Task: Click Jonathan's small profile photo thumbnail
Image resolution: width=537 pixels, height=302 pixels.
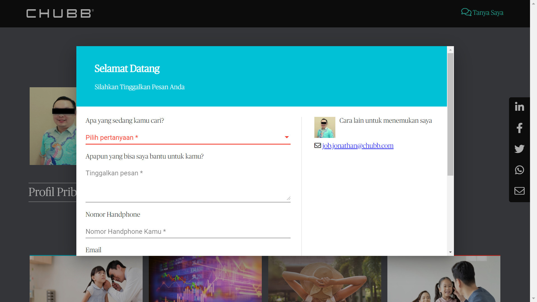Action: pyautogui.click(x=325, y=127)
